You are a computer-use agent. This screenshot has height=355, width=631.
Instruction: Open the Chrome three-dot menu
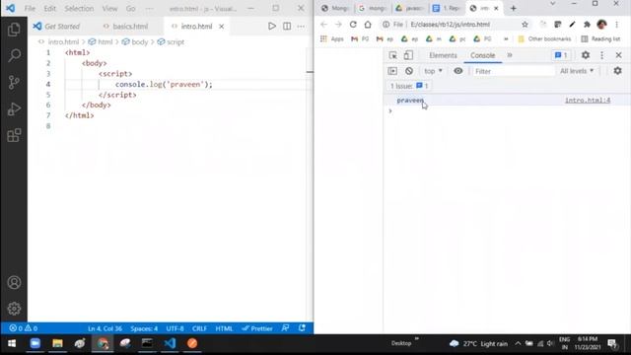[x=616, y=25]
